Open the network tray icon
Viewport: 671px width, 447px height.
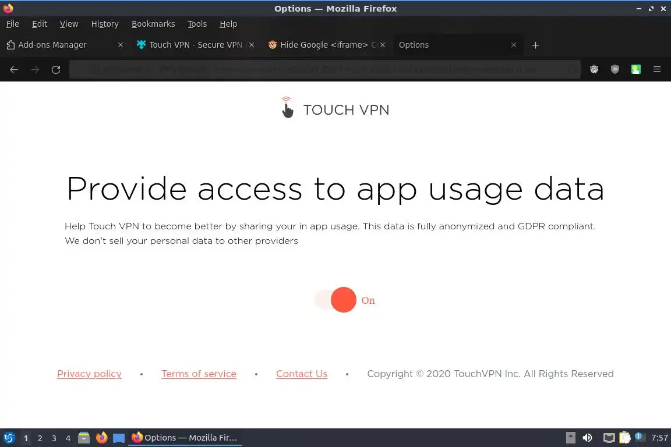click(609, 438)
